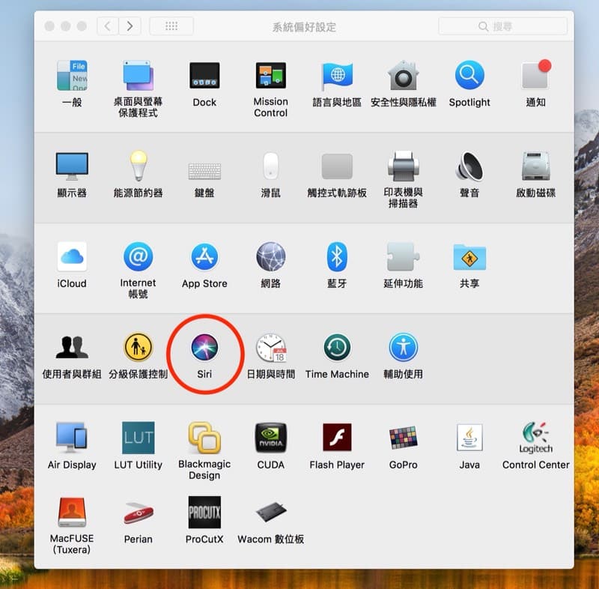This screenshot has height=589, width=599.
Task: Go forward with the right arrow button
Action: pyautogui.click(x=130, y=26)
